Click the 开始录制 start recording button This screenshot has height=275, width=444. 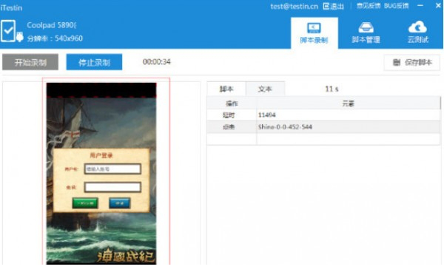tap(30, 62)
